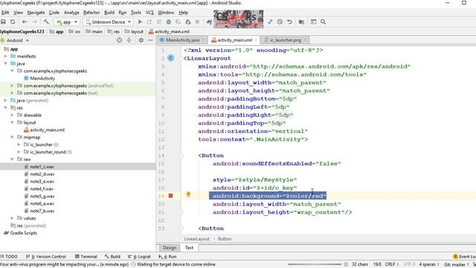
Task: Click the CRLF line separator widget
Action: 392,264
